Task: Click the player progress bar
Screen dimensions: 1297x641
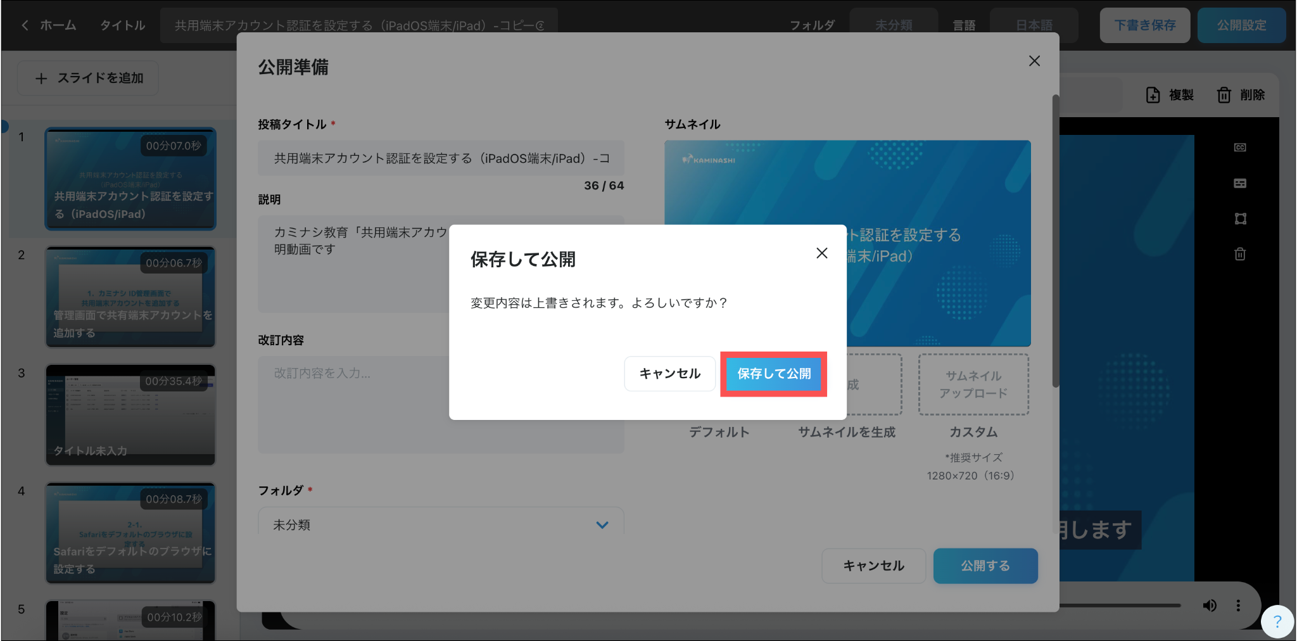Action: tap(1120, 606)
